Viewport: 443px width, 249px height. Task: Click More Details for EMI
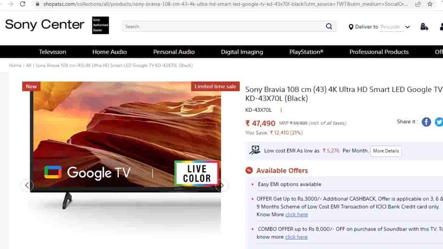386,151
